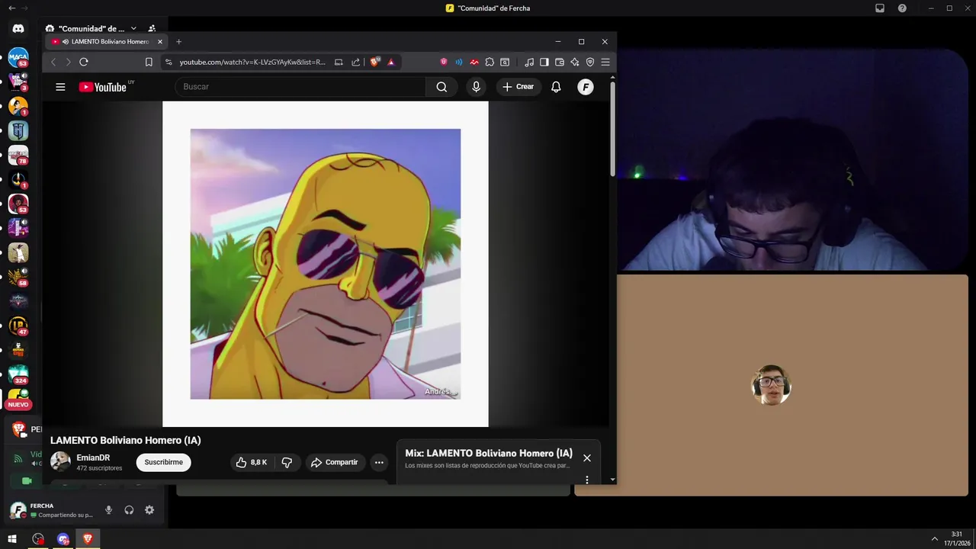976x549 pixels.
Task: Click the share icon in address bar
Action: (355, 62)
